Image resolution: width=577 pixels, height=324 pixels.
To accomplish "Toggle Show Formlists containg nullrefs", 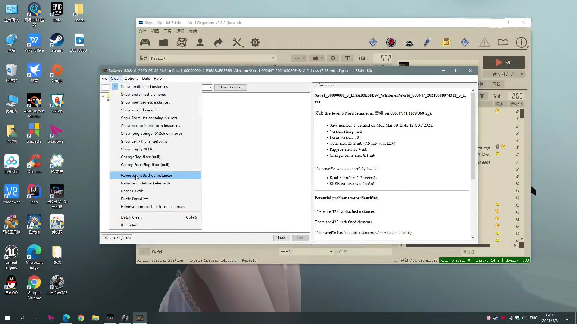I will point(155,118).
